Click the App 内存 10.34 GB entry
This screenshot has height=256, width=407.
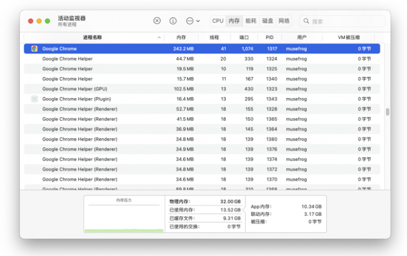286,207
